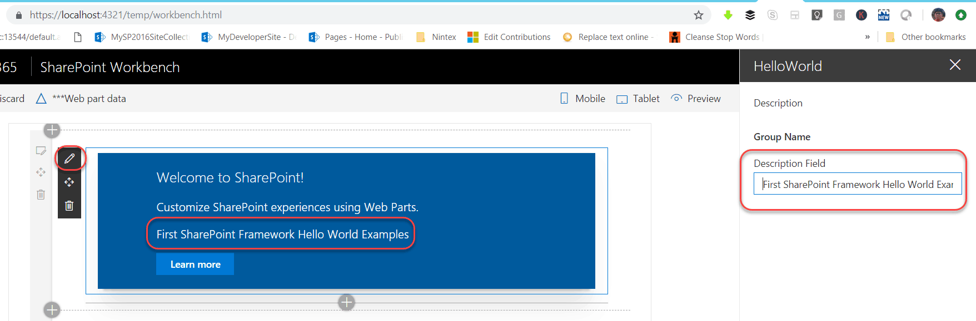
Task: Click the HelloWorld pane title
Action: click(788, 66)
